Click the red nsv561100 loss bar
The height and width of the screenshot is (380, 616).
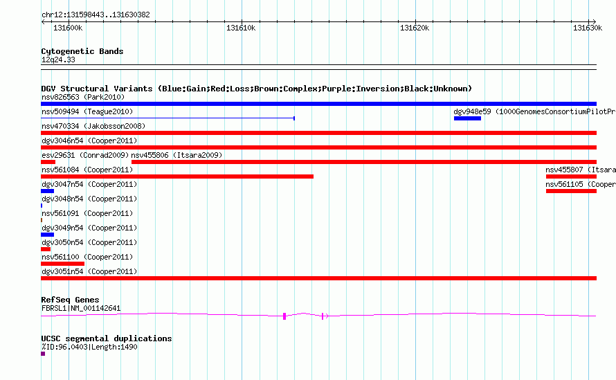coord(62,264)
